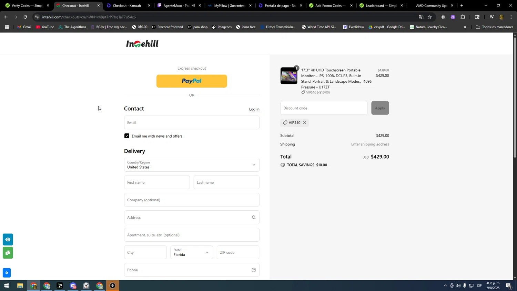Click the Last name field
The height and width of the screenshot is (291, 517).
[226, 182]
